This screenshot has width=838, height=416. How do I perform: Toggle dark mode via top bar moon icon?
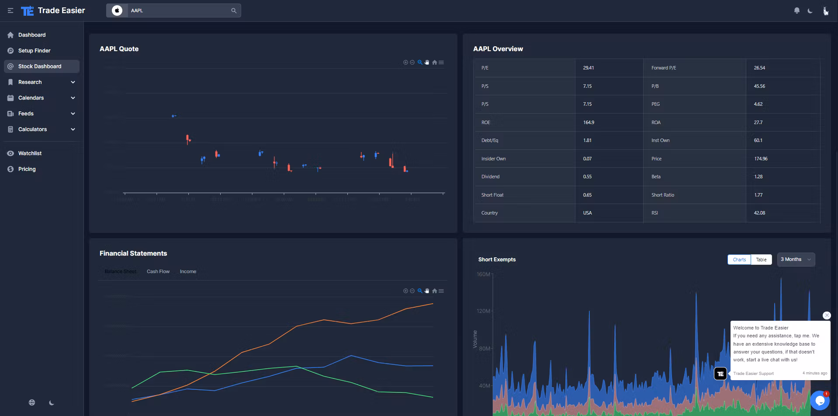[810, 10]
